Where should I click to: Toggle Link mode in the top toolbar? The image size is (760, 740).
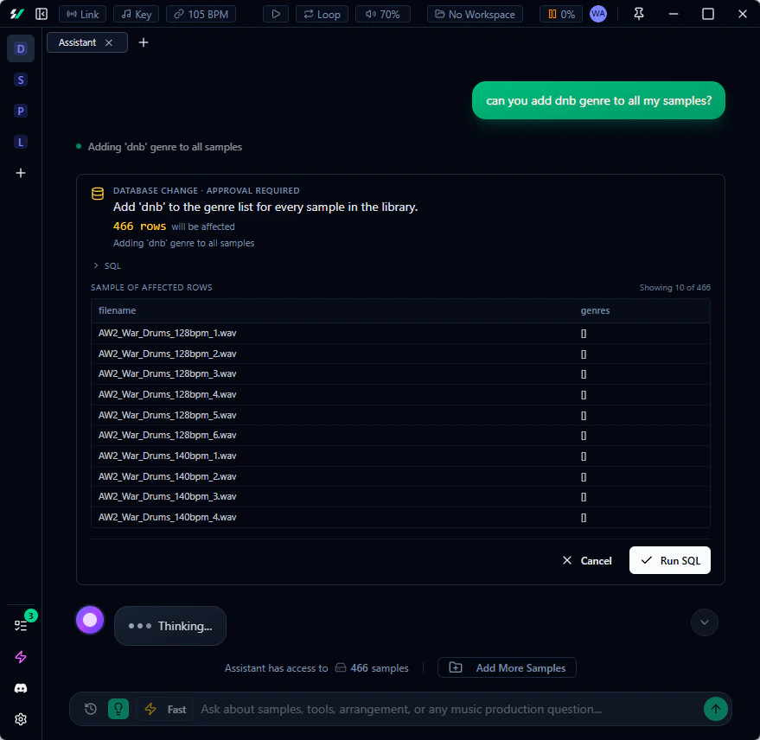[81, 13]
